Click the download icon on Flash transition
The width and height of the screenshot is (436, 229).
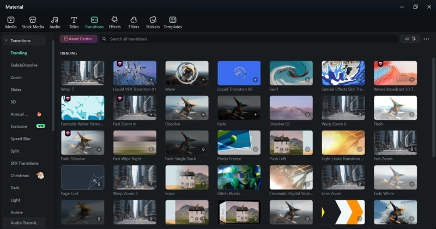[412, 114]
